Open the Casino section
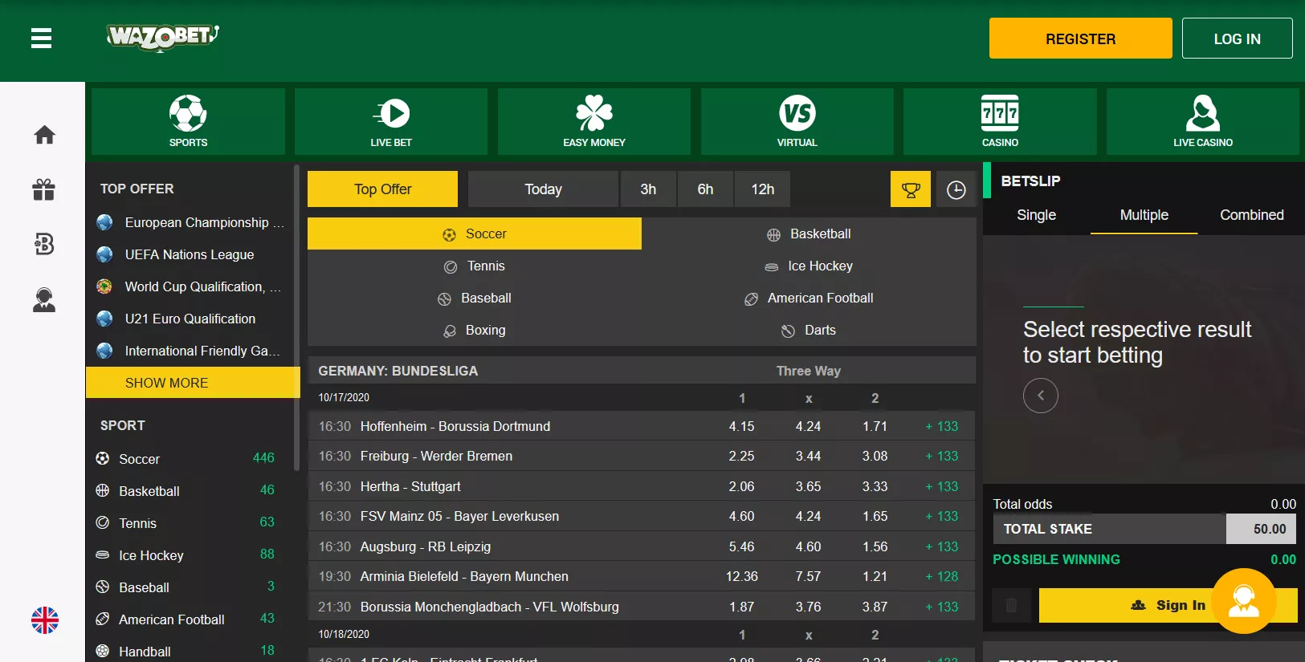Viewport: 1305px width, 662px height. pos(1000,121)
